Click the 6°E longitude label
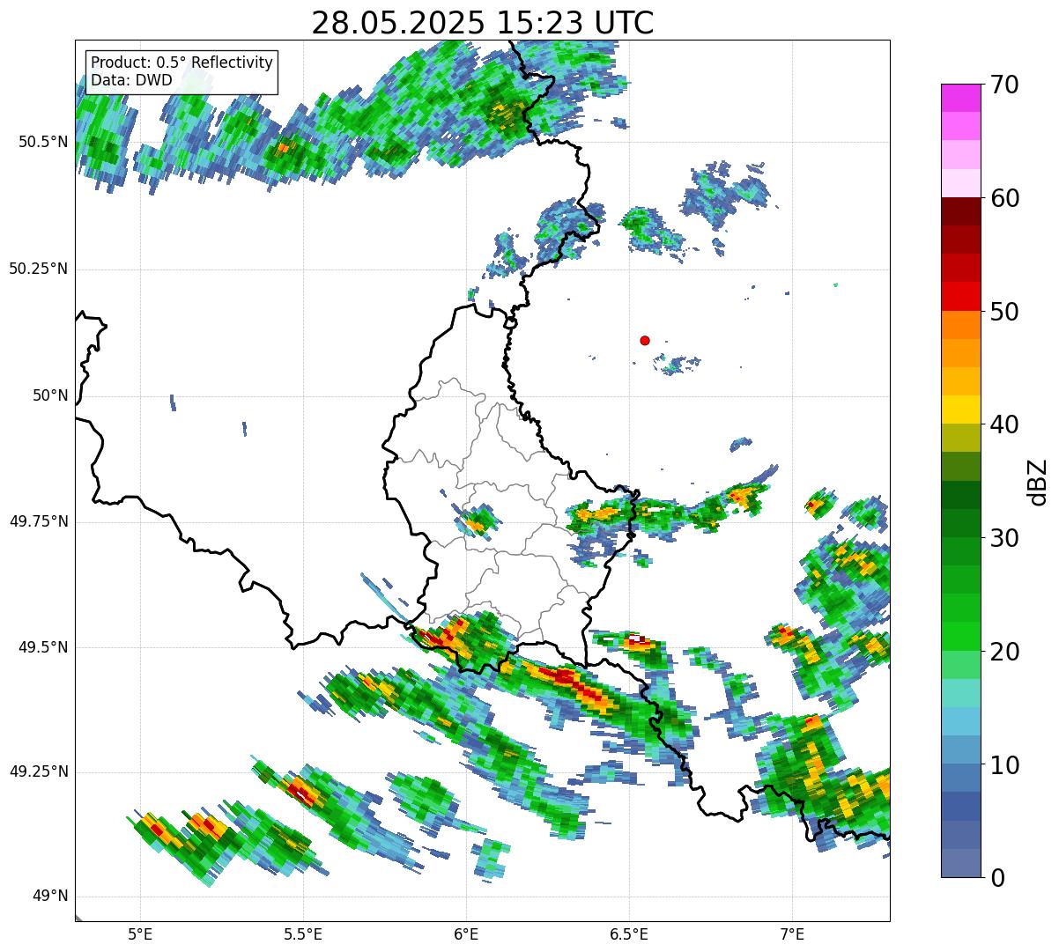 click(x=466, y=934)
